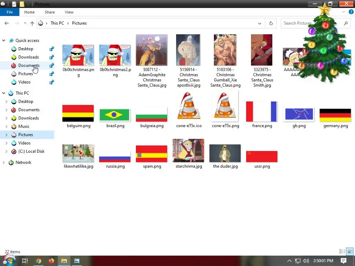Select (C:) Local Disk in navigation pane
This screenshot has width=355, height=266.
click(x=32, y=151)
